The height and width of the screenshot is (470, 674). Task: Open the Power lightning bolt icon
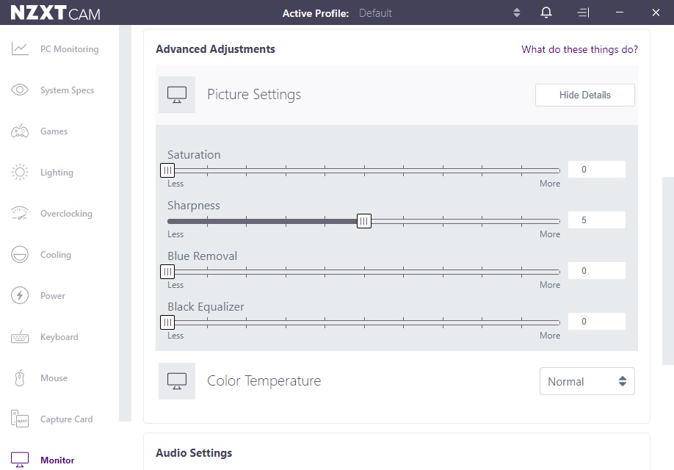[x=20, y=296]
